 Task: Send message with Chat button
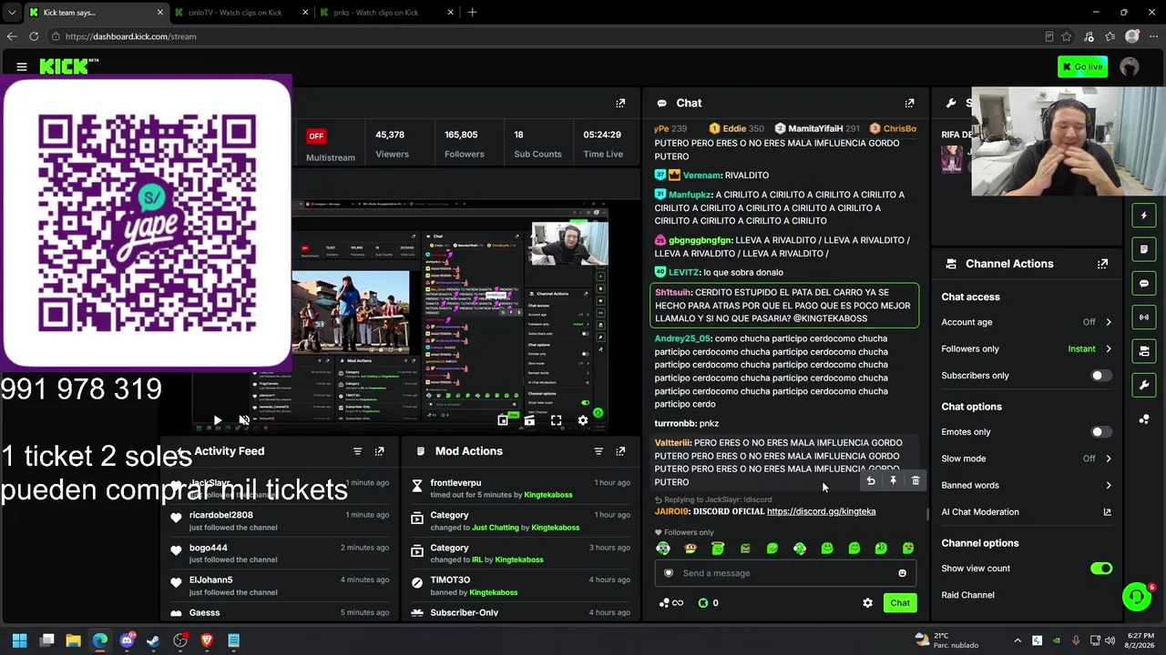tap(900, 603)
